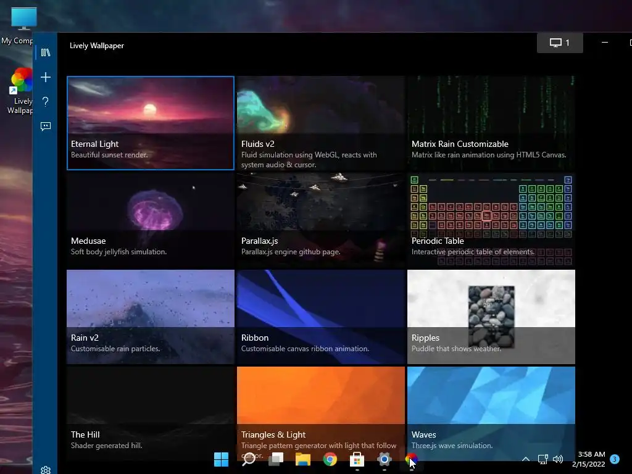The height and width of the screenshot is (474, 632).
Task: Open the notification badge showing 3
Action: click(x=615, y=459)
